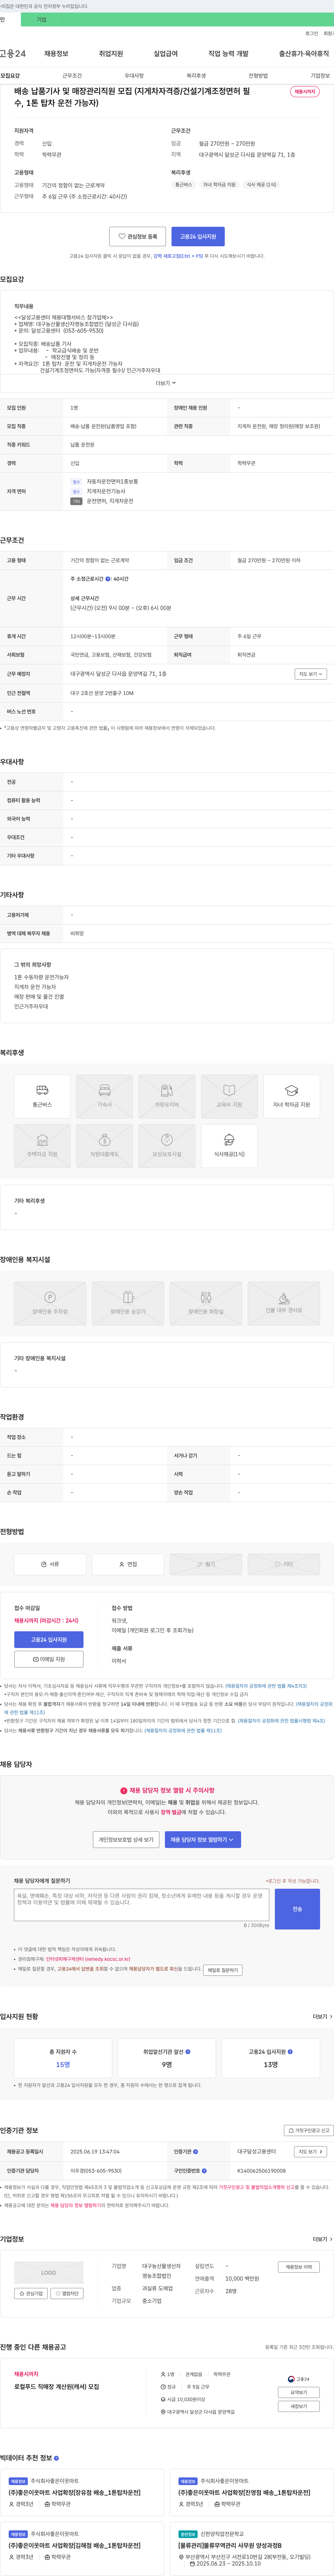Jump to the 기업정보 section tab
Screen dimensions: 334x2576
pyautogui.click(x=320, y=76)
